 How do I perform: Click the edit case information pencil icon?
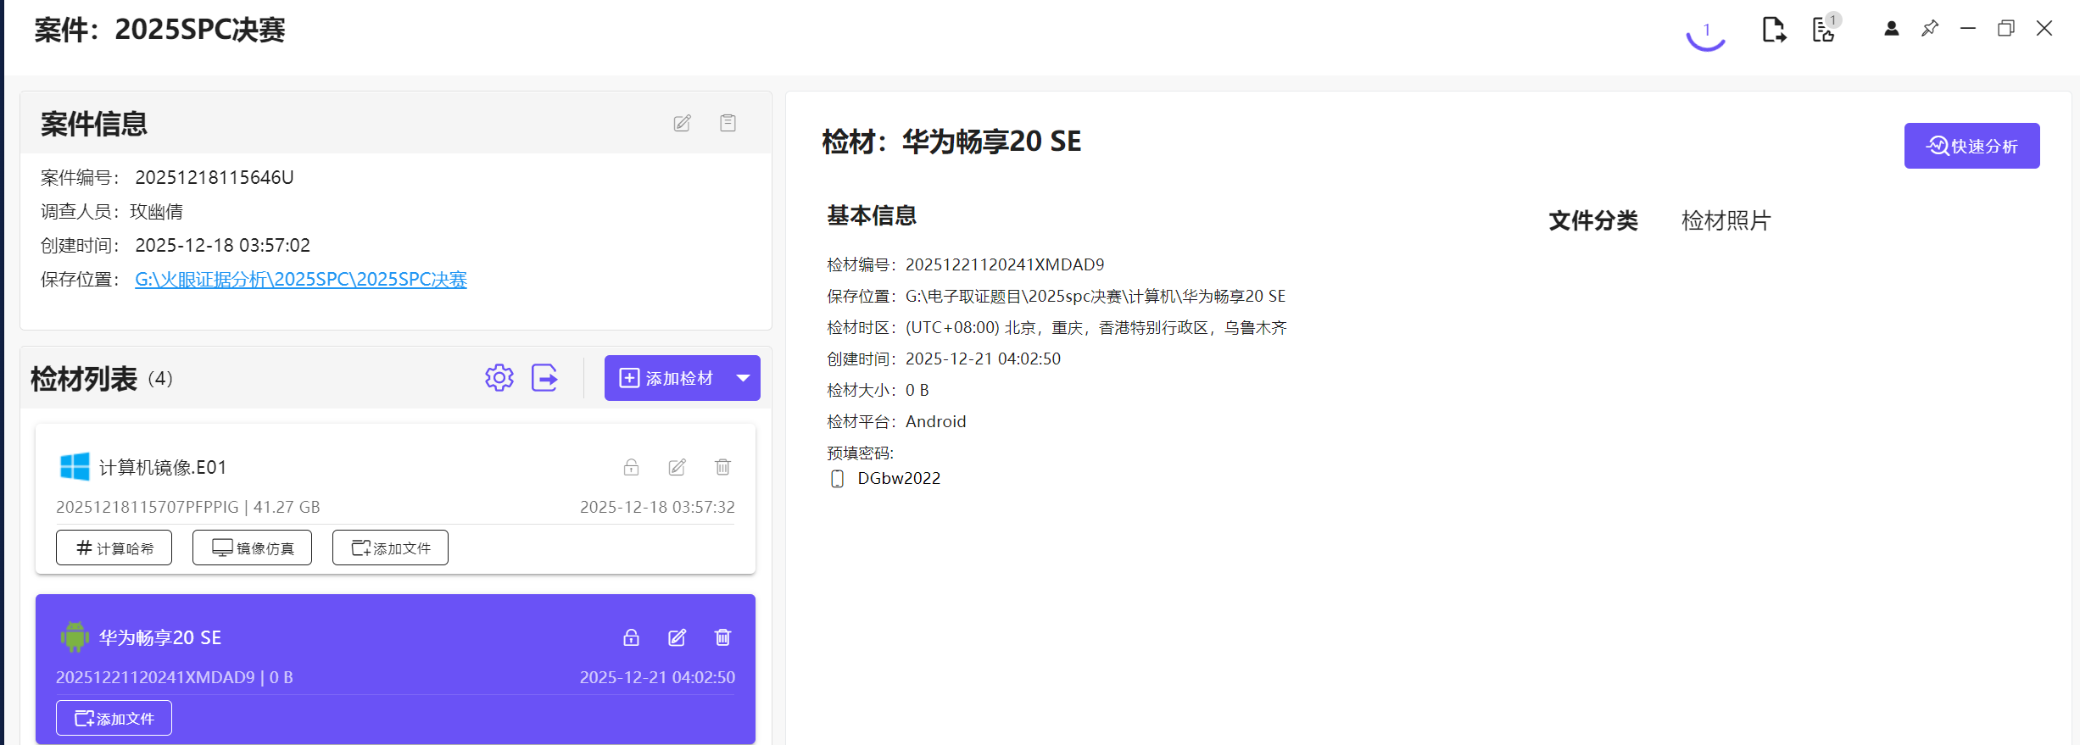(x=682, y=124)
